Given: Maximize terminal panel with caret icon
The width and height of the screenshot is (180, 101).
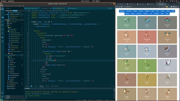Looking at the screenshot, I should pyautogui.click(x=111, y=86).
